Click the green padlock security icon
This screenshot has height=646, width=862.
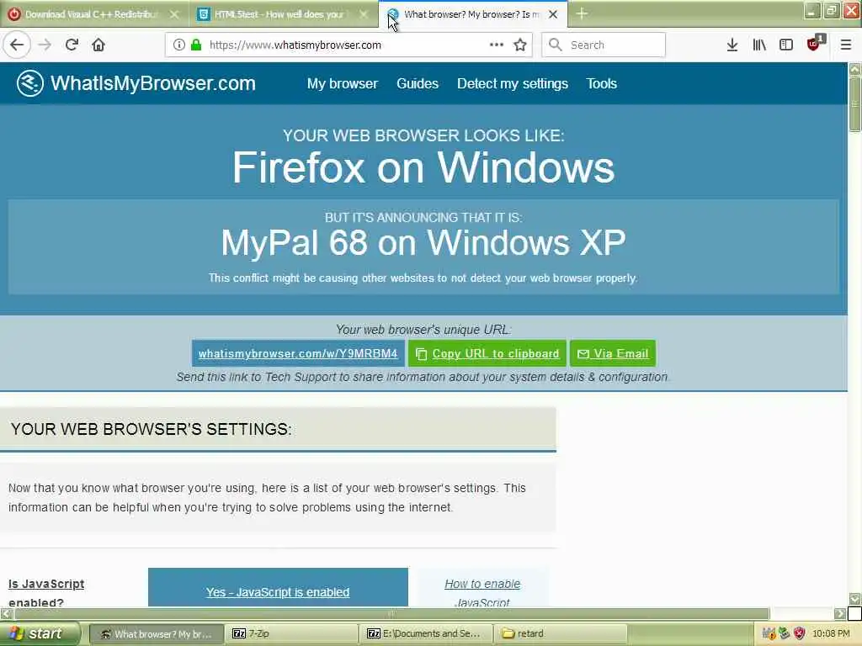pos(195,45)
